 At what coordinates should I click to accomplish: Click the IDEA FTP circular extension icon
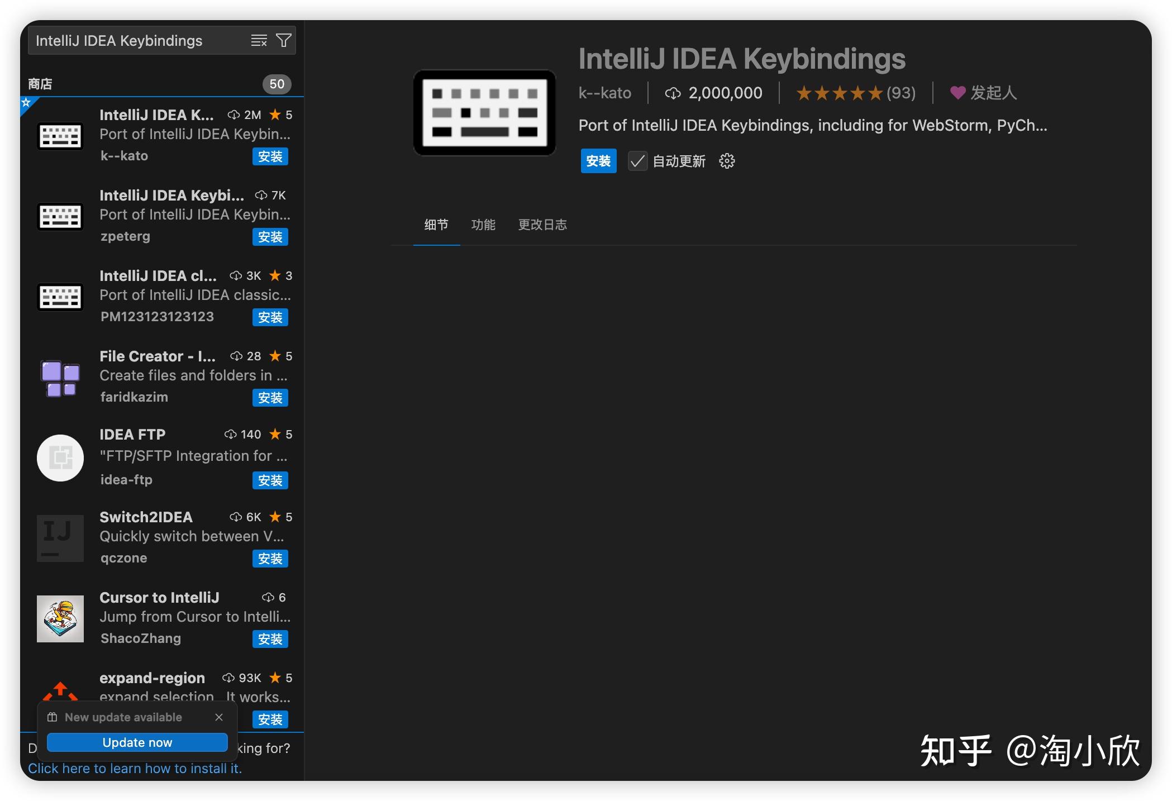coord(60,457)
